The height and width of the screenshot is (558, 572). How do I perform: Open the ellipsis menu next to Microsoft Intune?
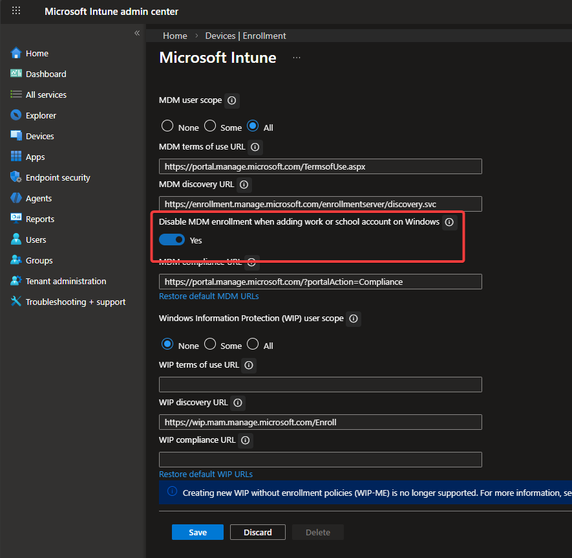296,58
